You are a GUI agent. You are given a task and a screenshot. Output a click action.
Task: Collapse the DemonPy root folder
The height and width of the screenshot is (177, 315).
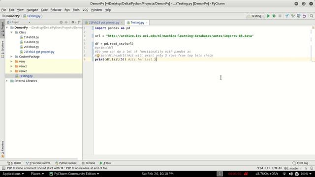click(x=7, y=28)
